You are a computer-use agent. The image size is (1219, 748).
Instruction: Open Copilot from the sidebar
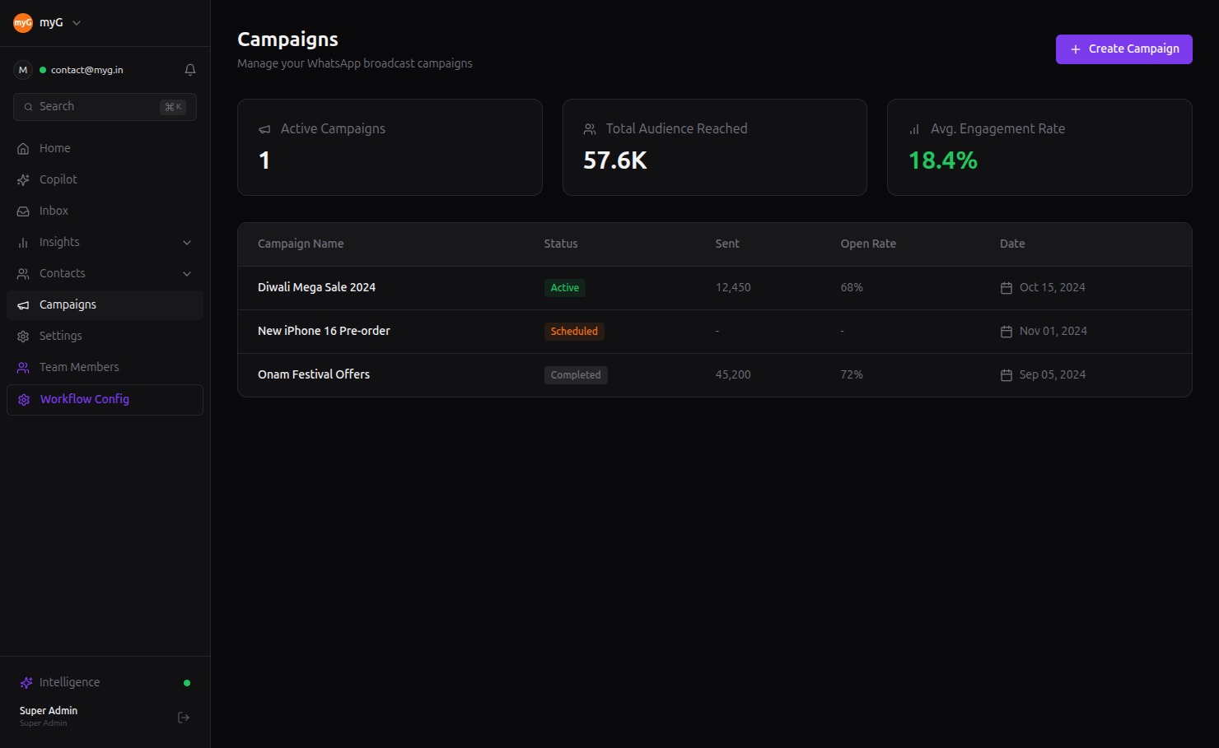pyautogui.click(x=105, y=180)
